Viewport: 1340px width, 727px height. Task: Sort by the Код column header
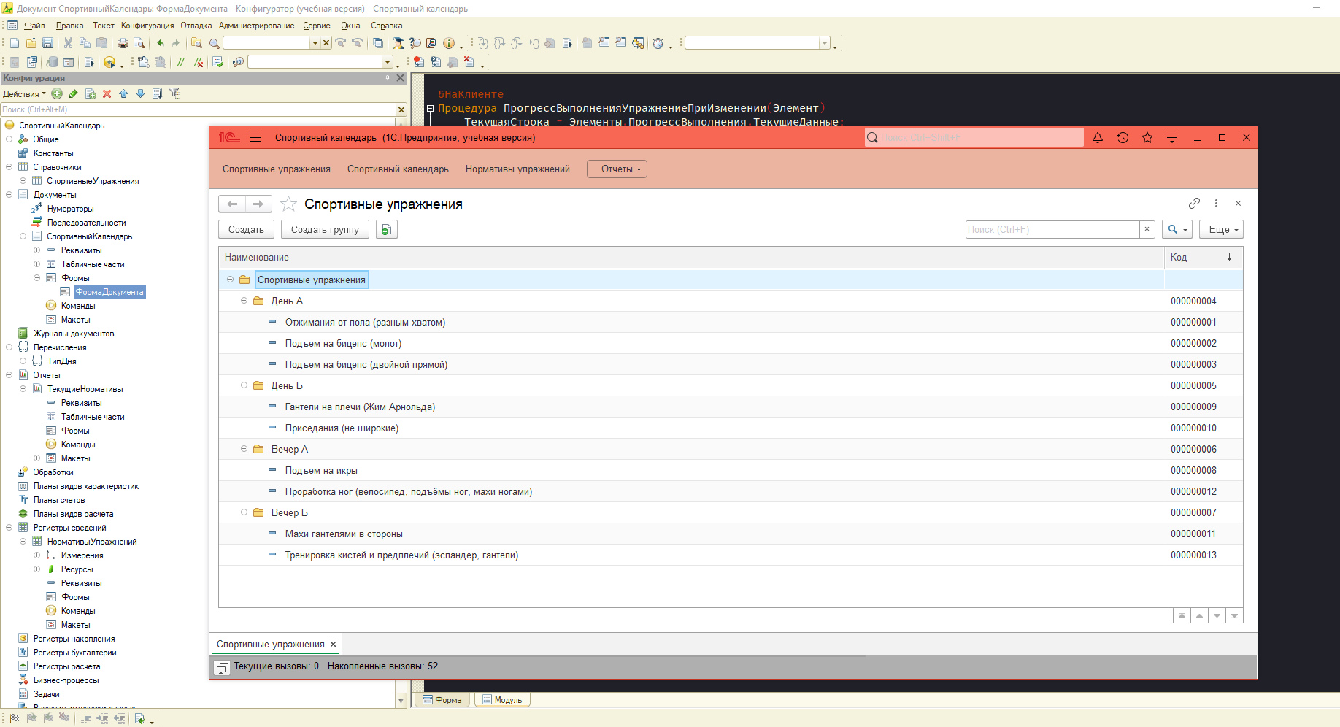click(1204, 257)
